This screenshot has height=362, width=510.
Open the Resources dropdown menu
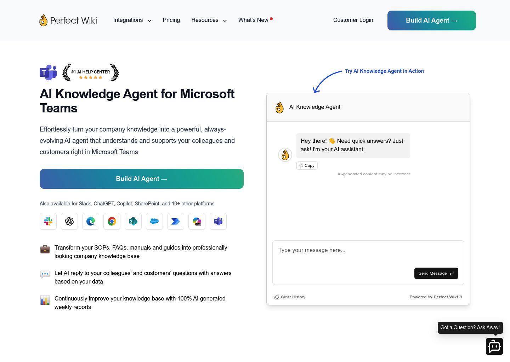pyautogui.click(x=209, y=20)
